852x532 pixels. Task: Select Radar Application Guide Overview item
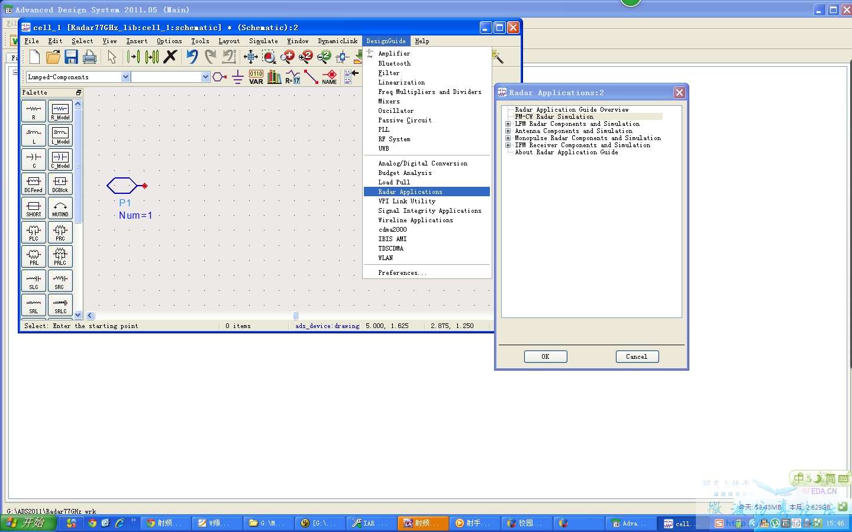(x=572, y=109)
